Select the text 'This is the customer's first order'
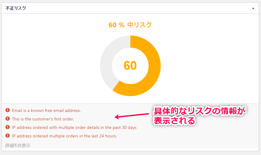Viewport: 261px width, 155px height. pyautogui.click(x=43, y=119)
